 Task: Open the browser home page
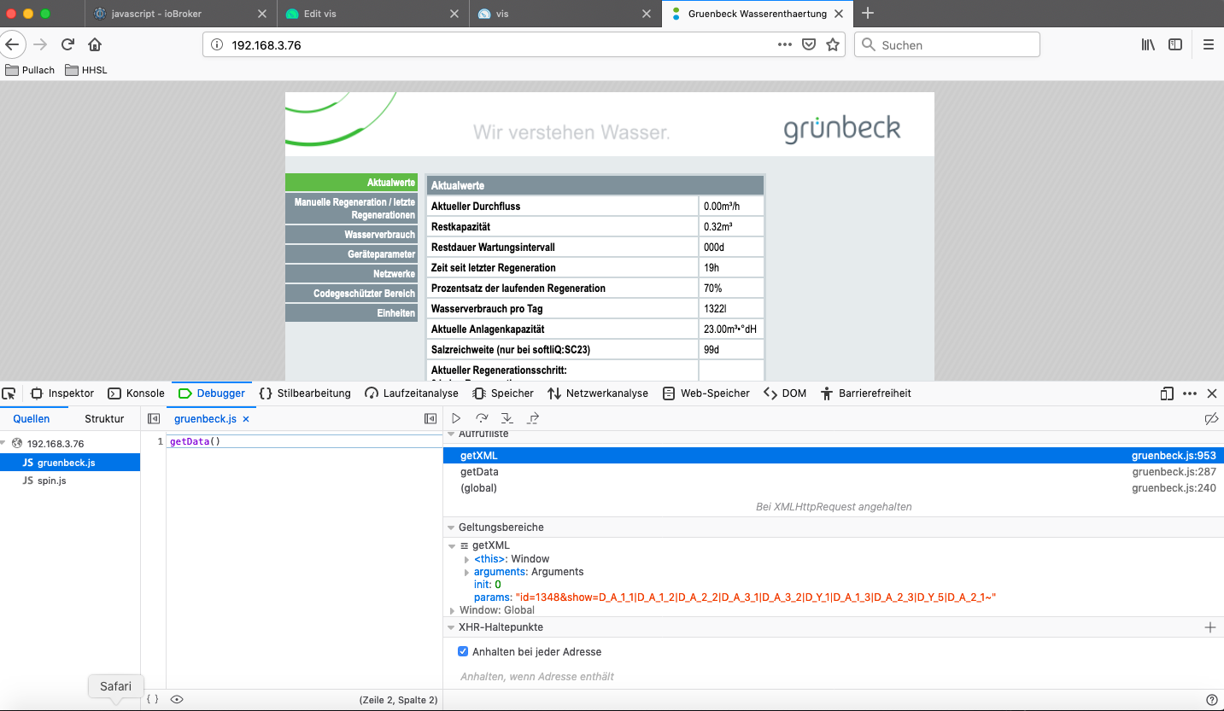tap(95, 44)
